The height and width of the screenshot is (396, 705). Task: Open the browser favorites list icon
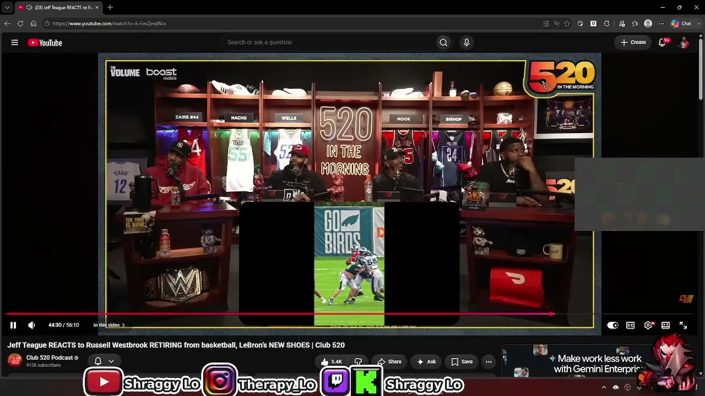634,24
